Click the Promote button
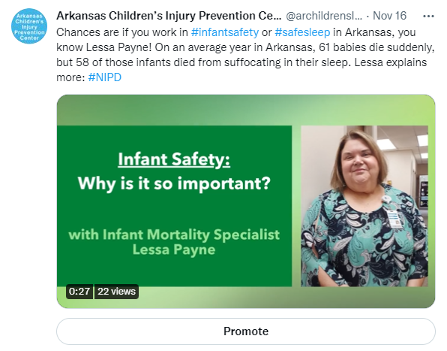 [246, 331]
